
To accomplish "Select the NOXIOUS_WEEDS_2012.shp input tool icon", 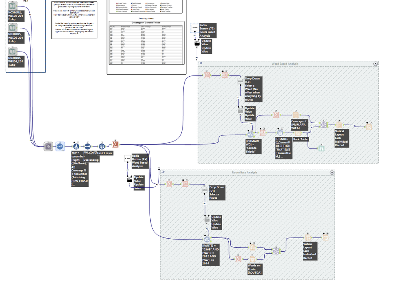I will [13, 6].
